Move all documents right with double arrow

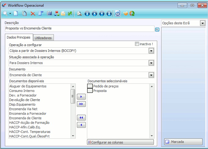tap(81, 104)
